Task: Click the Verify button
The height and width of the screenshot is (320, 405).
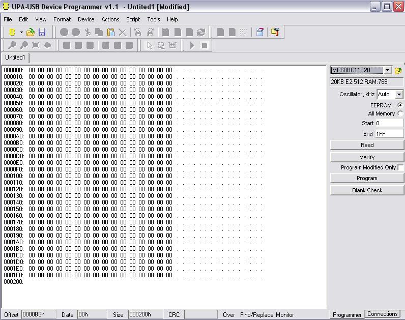Action: pyautogui.click(x=367, y=157)
